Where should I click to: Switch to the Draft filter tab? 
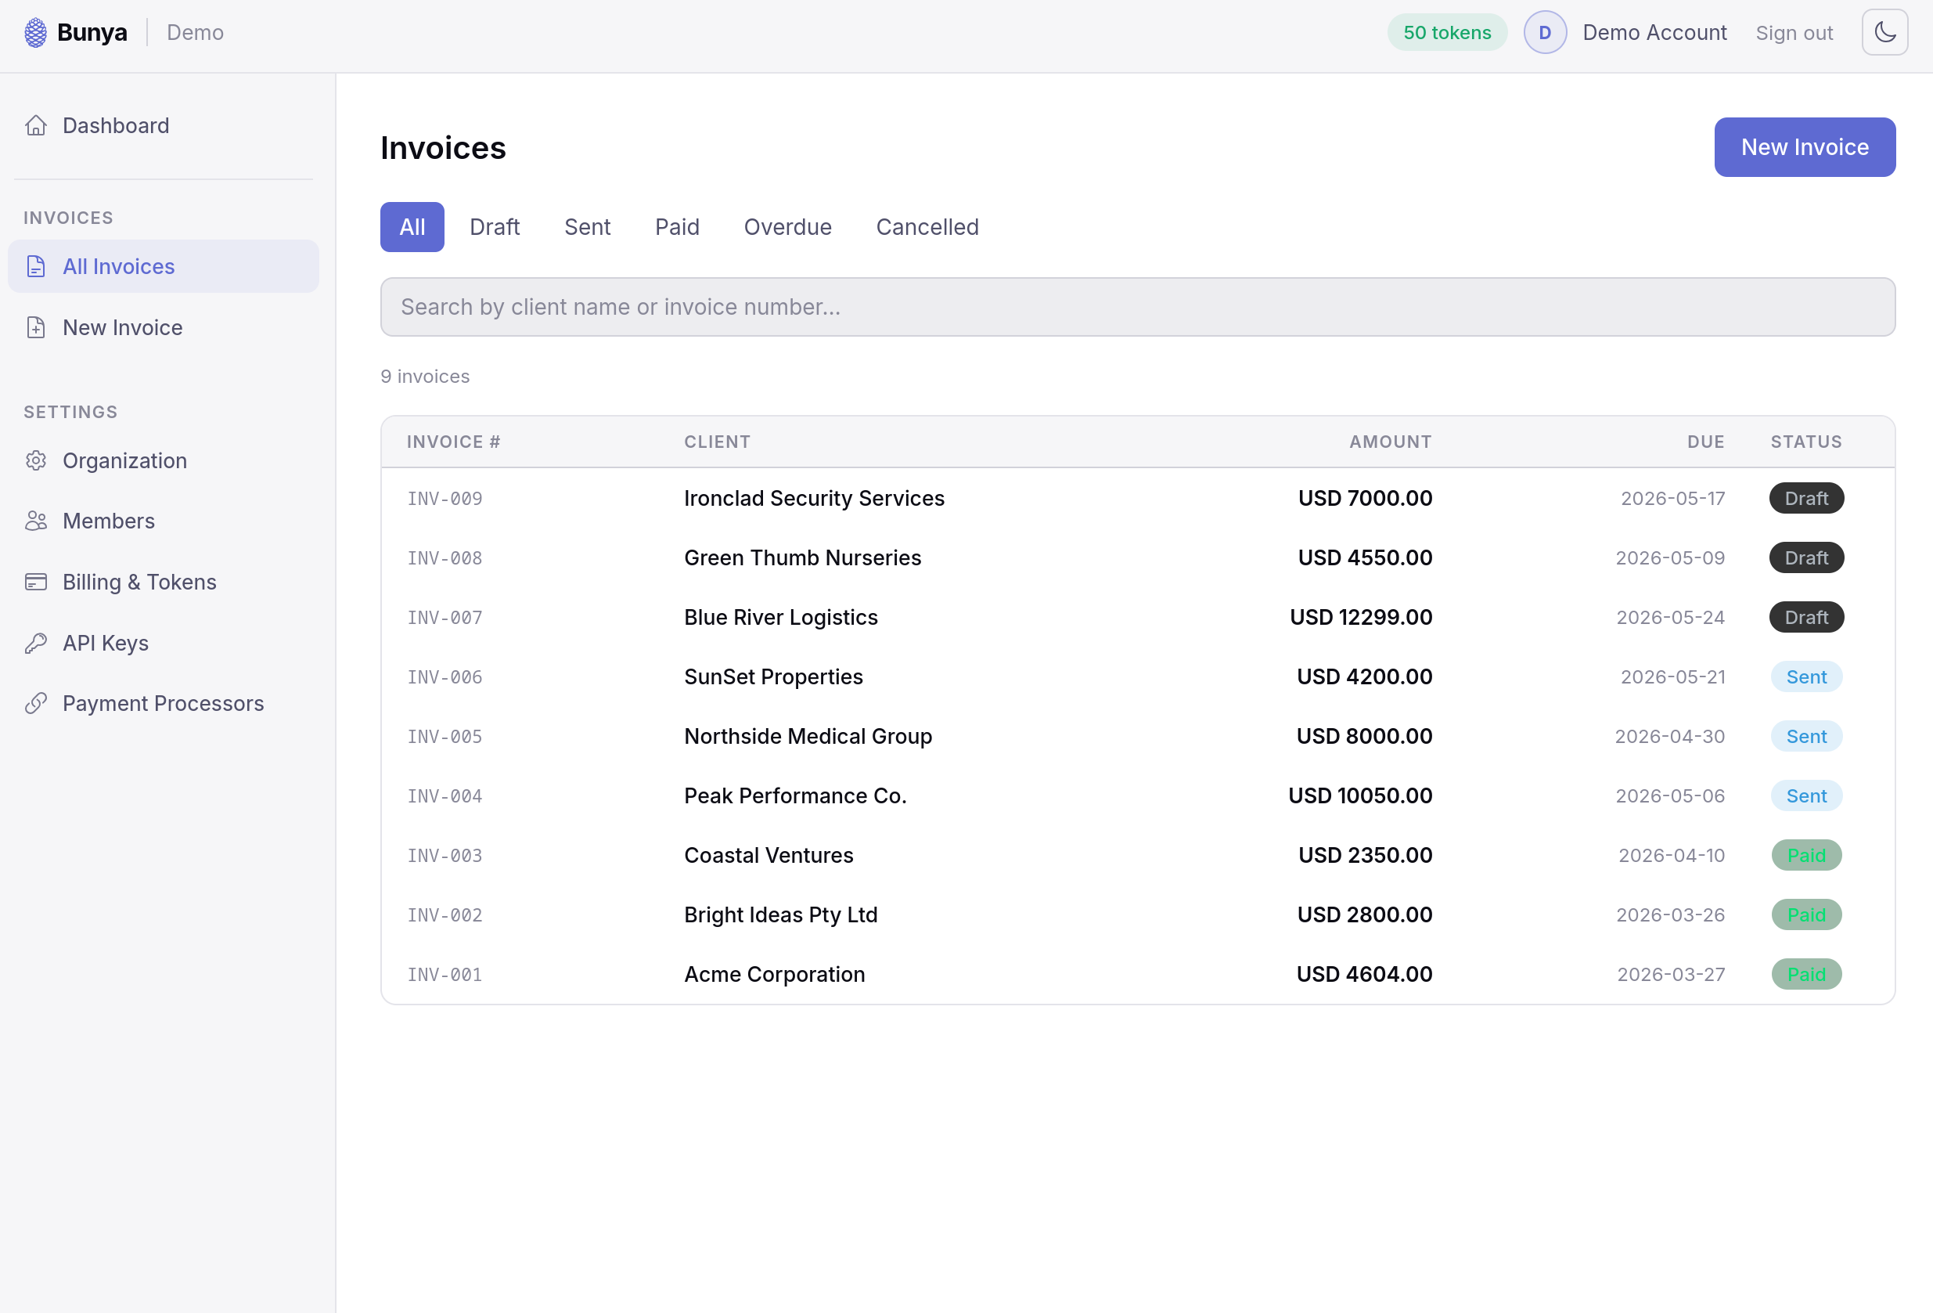(x=494, y=227)
